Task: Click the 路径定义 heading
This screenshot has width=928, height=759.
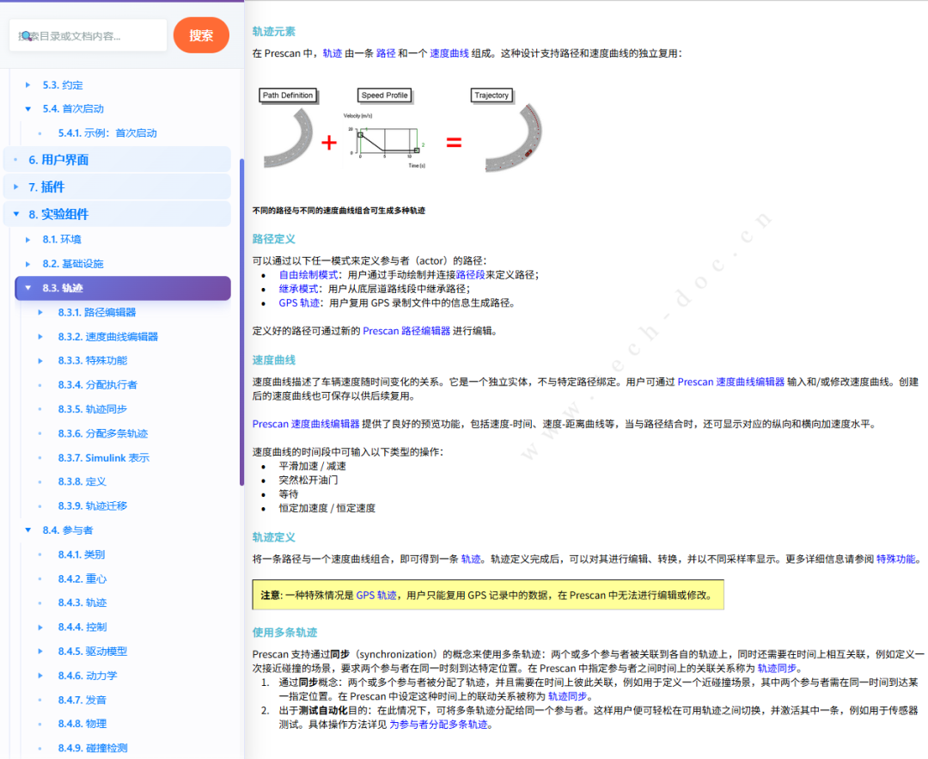Action: point(273,239)
